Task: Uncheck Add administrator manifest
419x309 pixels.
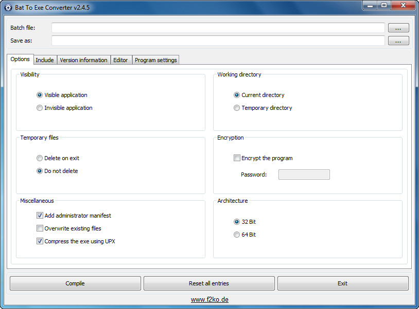Action: 40,216
